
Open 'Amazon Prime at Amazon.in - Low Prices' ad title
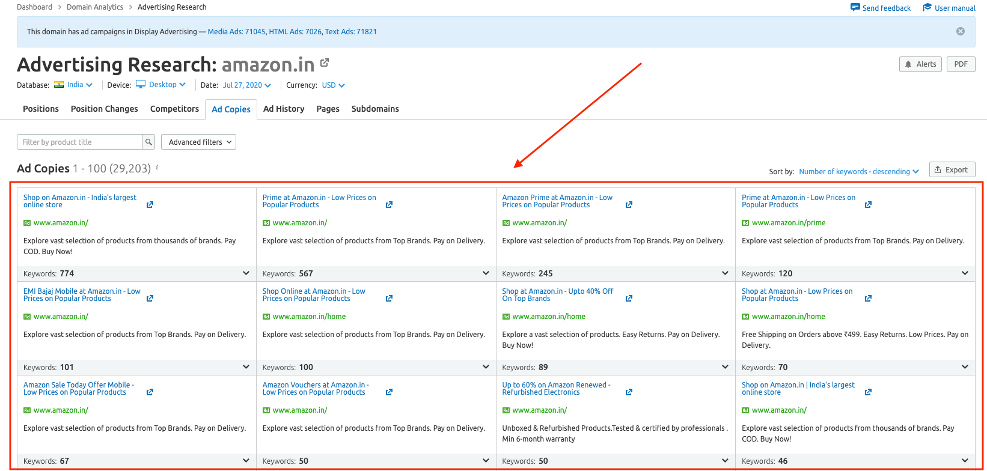coord(557,201)
